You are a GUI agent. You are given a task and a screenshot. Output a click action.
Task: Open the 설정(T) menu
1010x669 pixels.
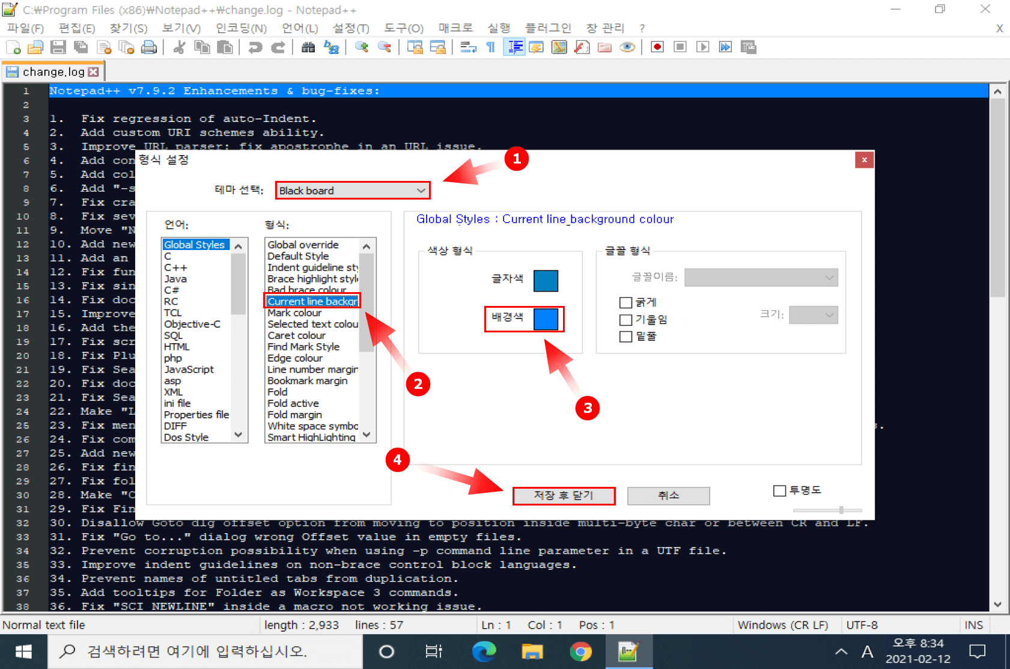coord(351,28)
